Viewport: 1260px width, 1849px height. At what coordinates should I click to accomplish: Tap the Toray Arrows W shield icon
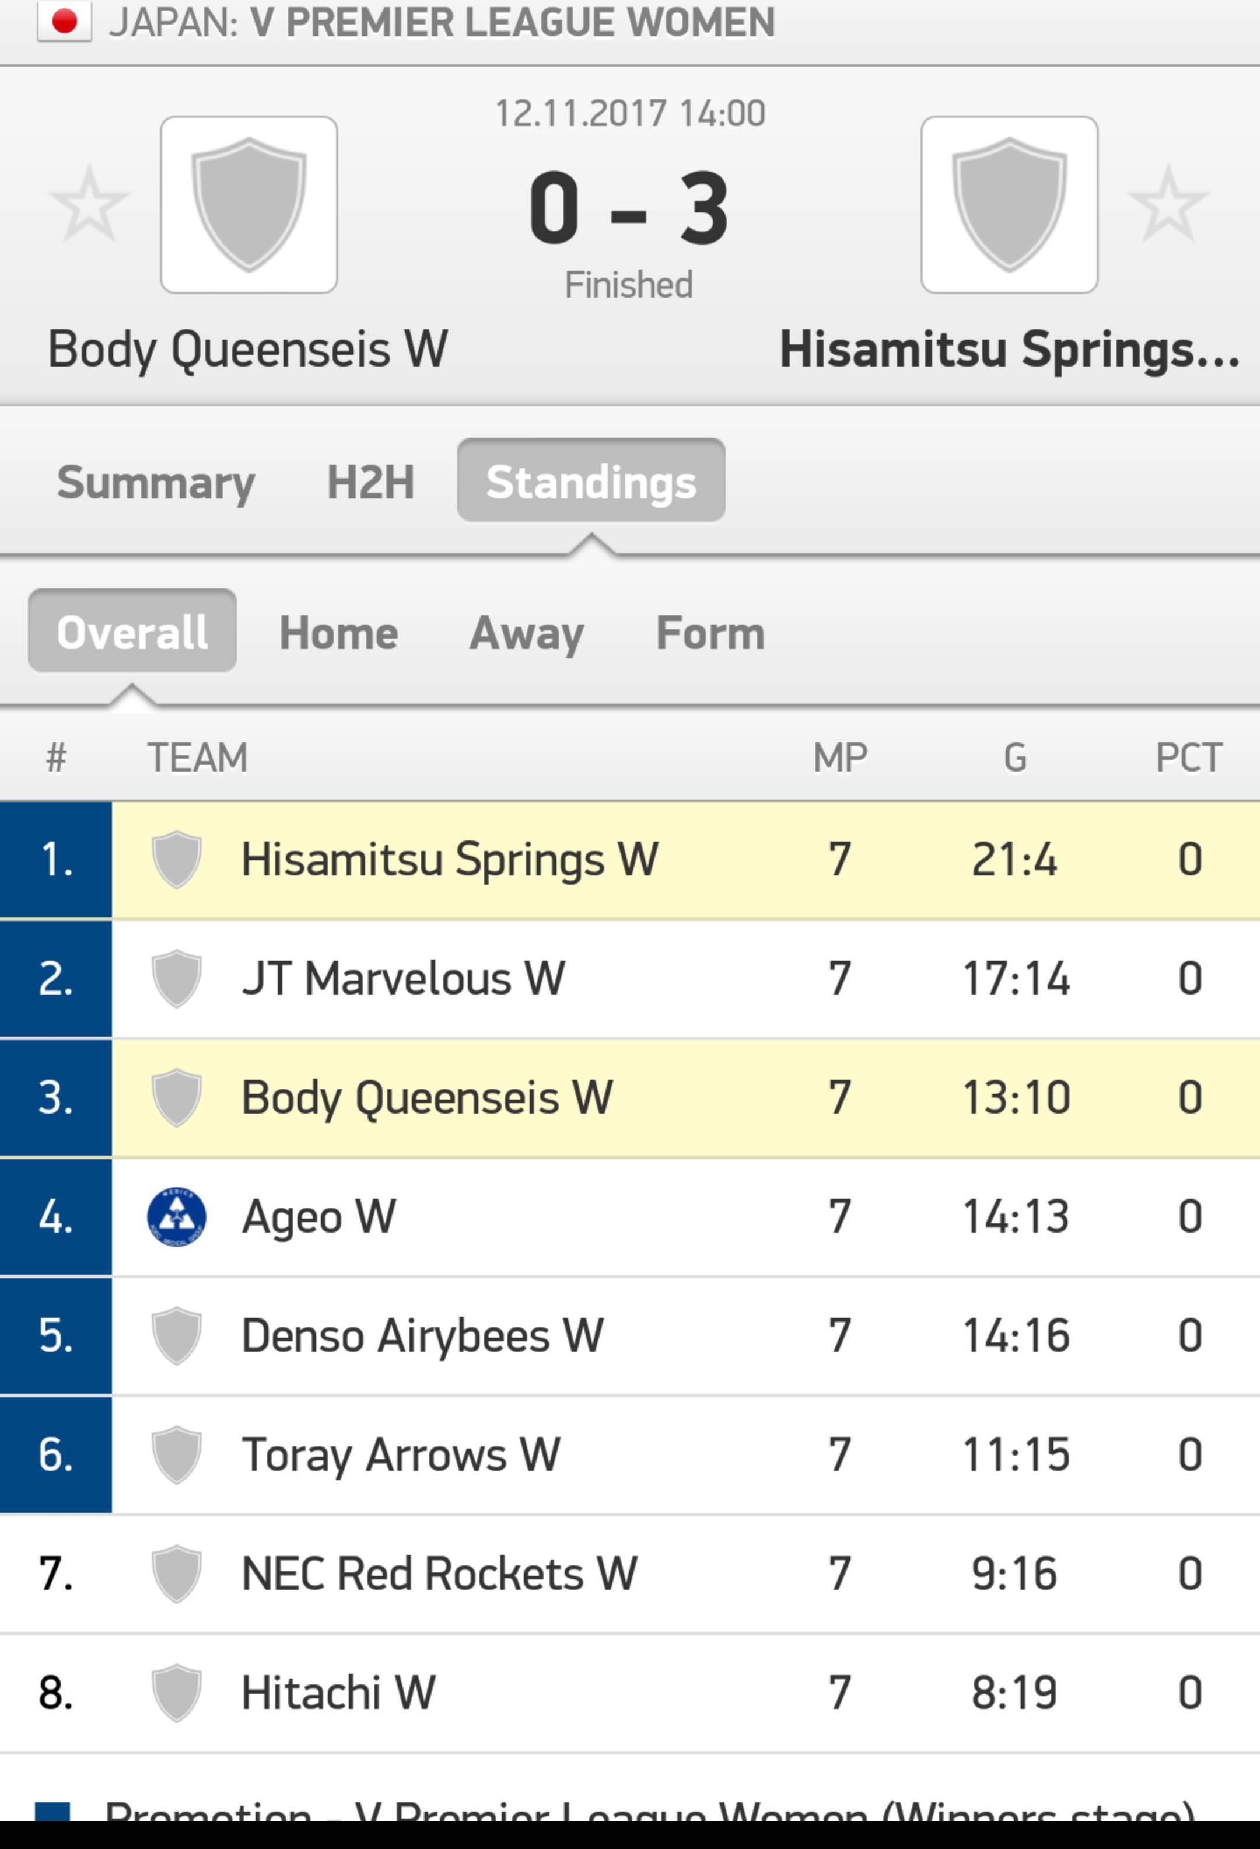click(177, 1455)
